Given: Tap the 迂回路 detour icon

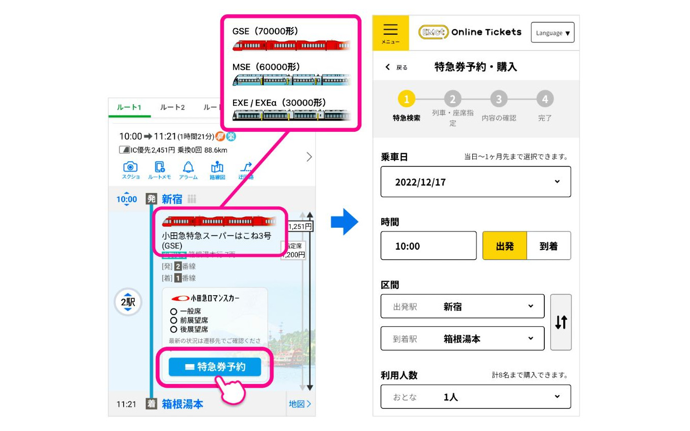Looking at the screenshot, I should tap(246, 171).
